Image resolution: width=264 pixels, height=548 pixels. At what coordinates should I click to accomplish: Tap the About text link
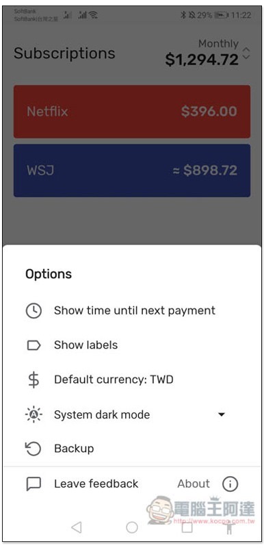194,484
